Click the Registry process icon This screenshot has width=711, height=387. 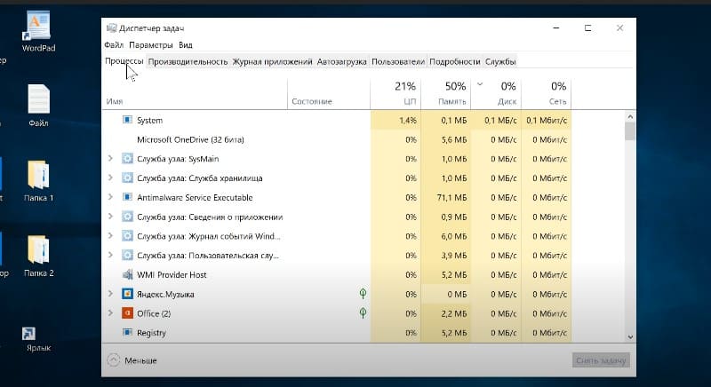(x=127, y=333)
